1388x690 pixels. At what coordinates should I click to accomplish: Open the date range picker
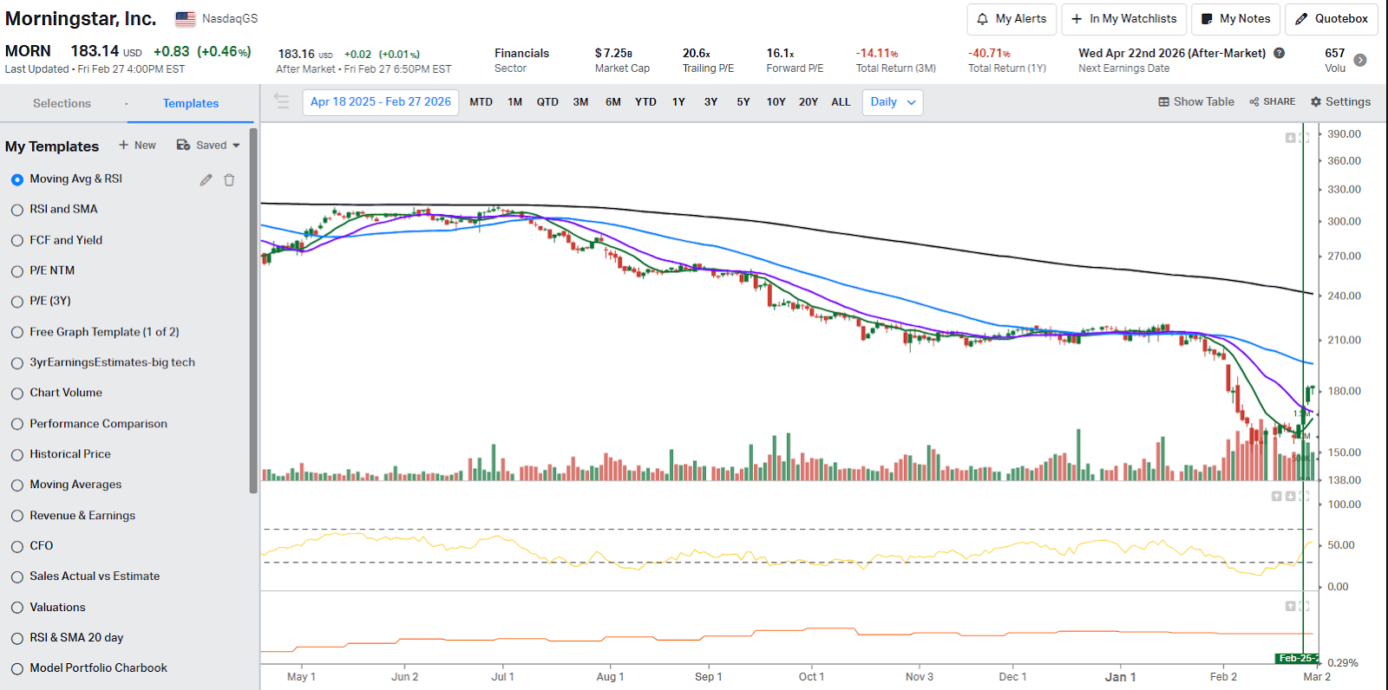pos(381,101)
